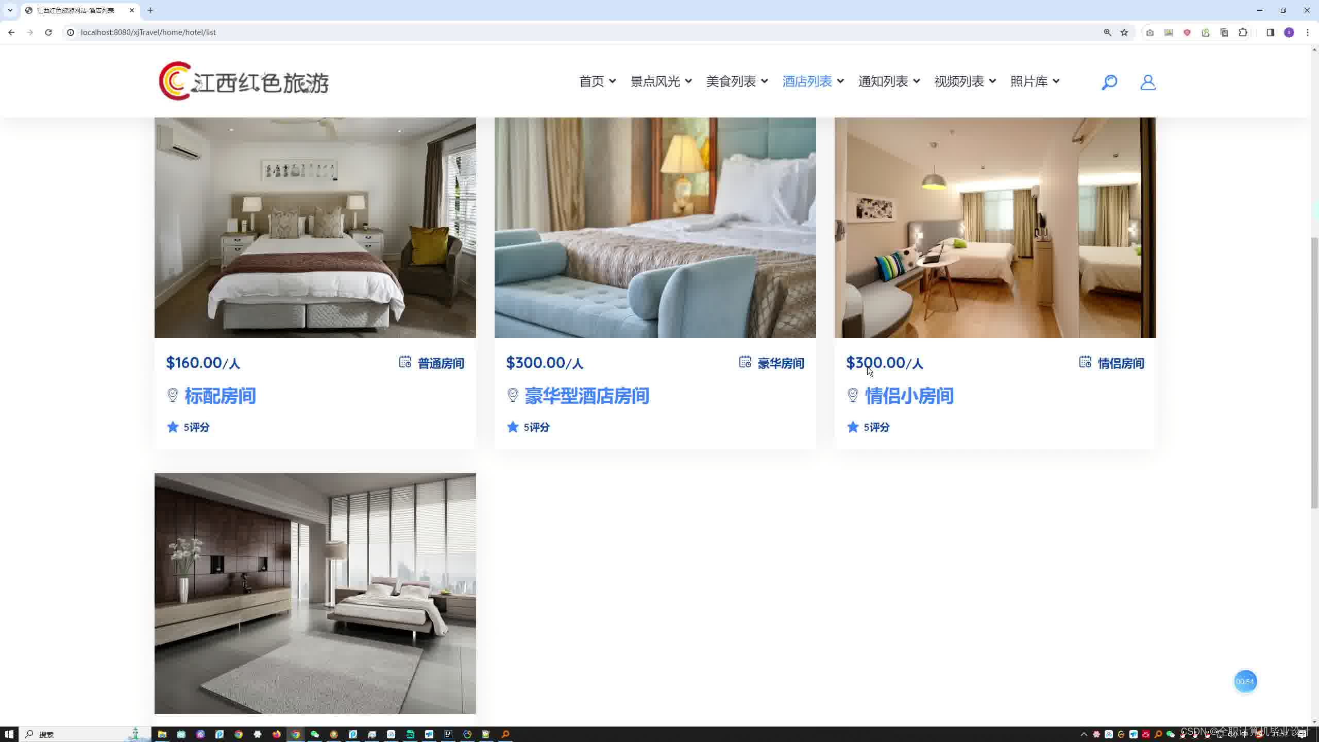Click the search magnifier icon in site header
The width and height of the screenshot is (1319, 742).
pos(1109,82)
